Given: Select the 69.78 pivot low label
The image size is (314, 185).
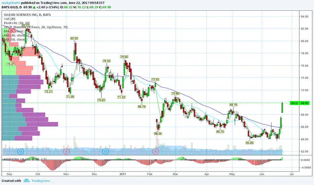Looking at the screenshot, I should (x=142, y=107).
